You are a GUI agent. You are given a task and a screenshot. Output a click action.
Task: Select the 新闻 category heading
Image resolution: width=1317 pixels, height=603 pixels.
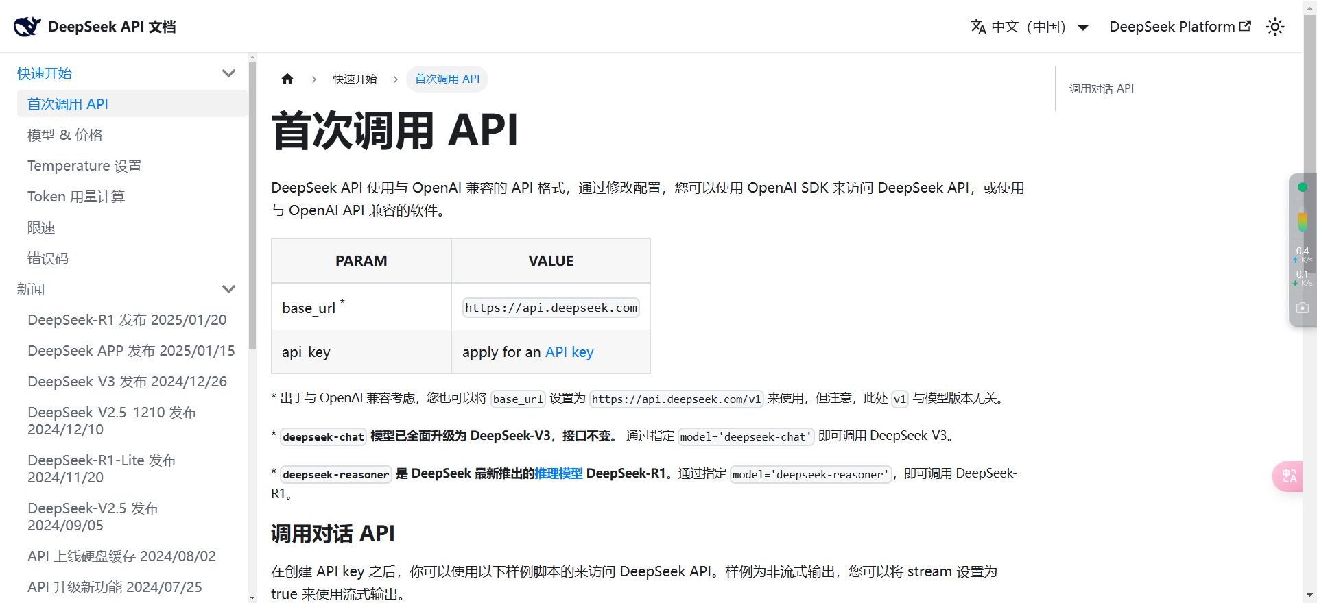click(x=31, y=289)
